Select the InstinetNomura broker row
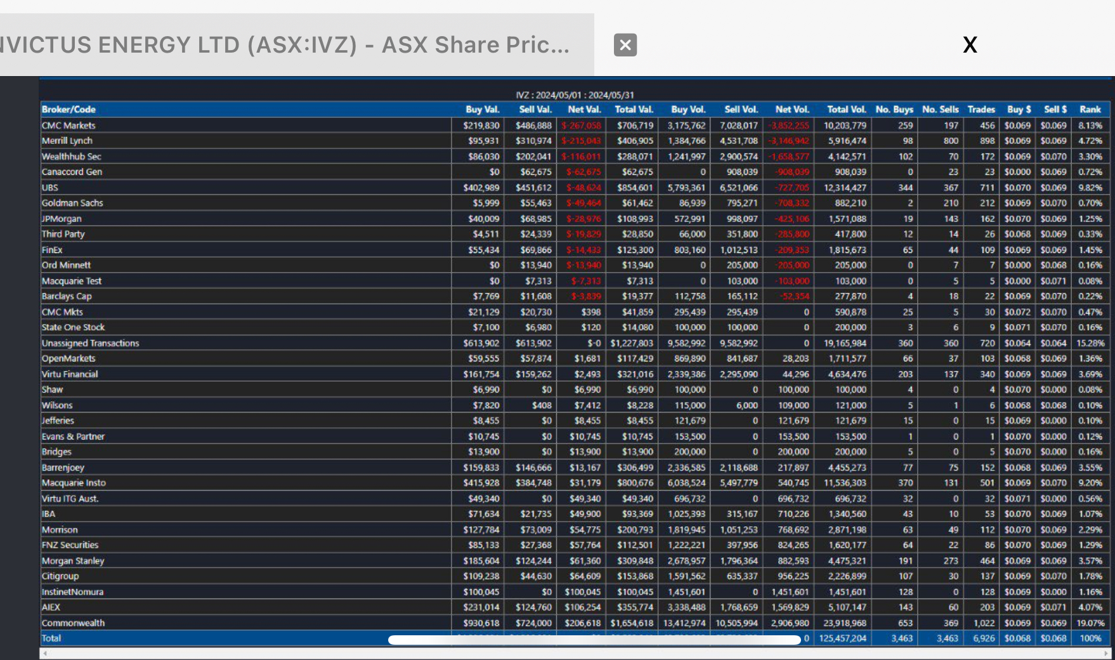This screenshot has width=1115, height=660. 575,592
